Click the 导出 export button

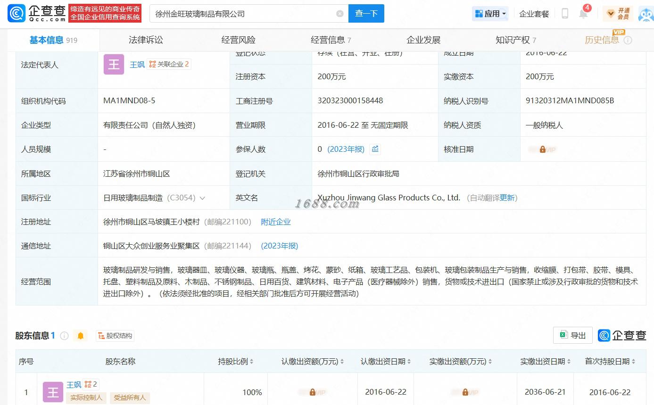pyautogui.click(x=573, y=335)
